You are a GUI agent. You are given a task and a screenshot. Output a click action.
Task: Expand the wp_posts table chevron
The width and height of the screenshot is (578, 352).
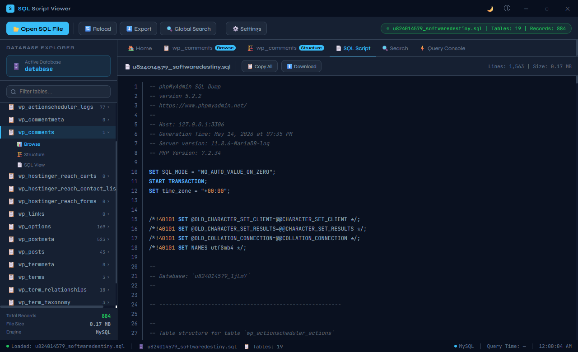point(108,252)
